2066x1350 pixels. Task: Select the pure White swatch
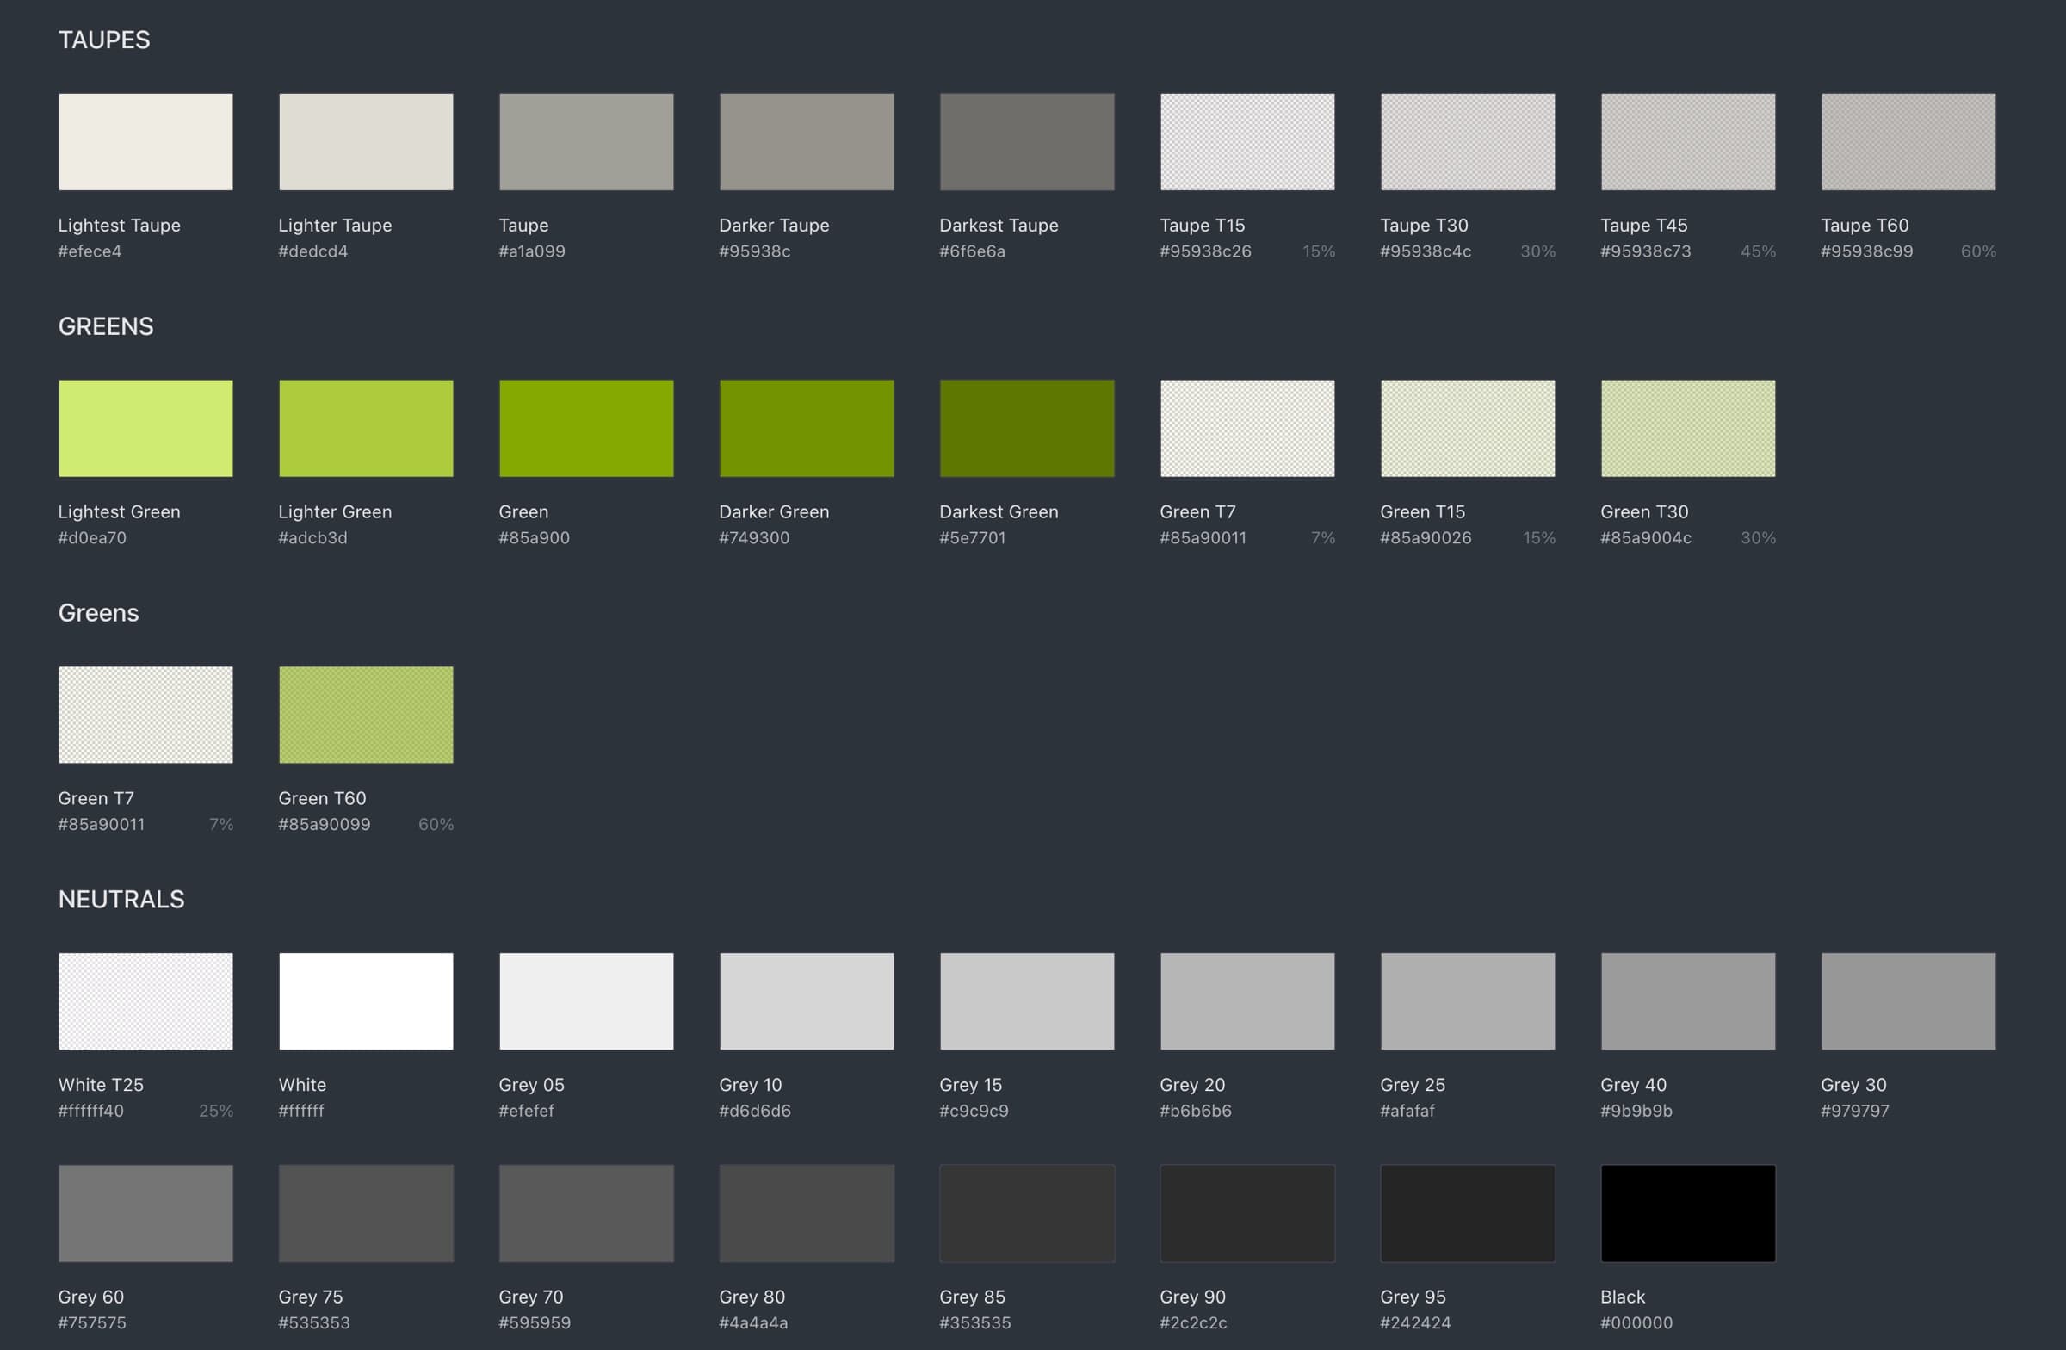(x=366, y=1001)
